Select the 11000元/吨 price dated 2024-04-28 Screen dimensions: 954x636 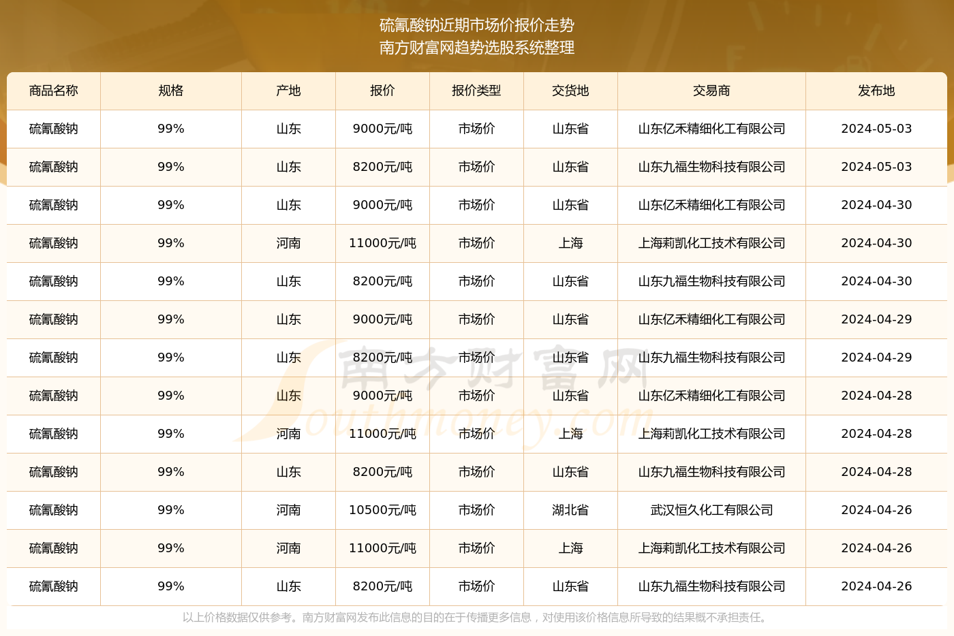pyautogui.click(x=383, y=434)
